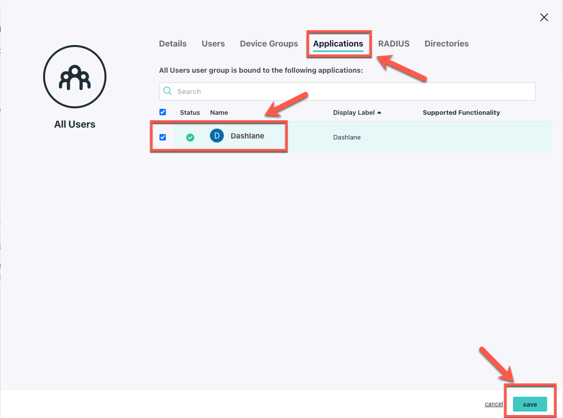Toggle the select-all applications checkbox in header
Viewport: 563px width, 418px height.
click(x=162, y=112)
